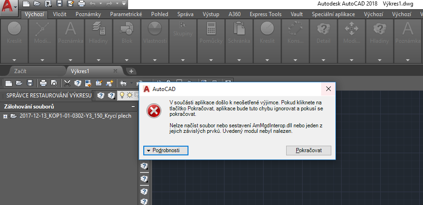
Task: Select the Správa ribbon tab
Action: pyautogui.click(x=185, y=14)
